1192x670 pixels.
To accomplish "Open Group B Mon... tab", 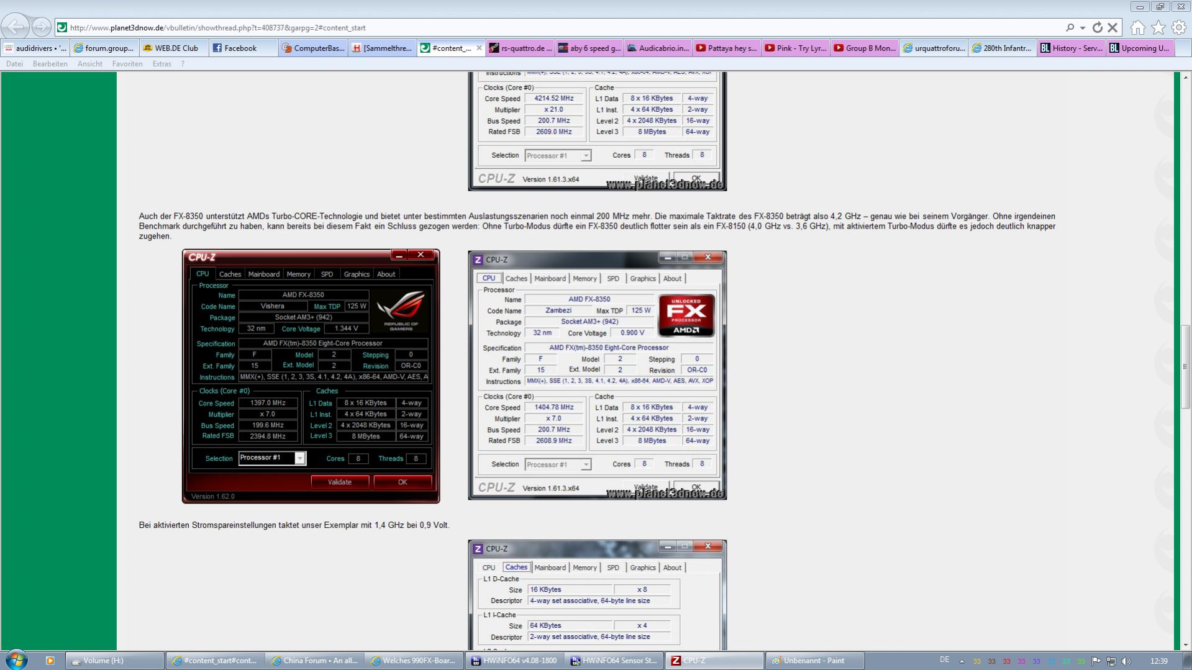I will click(865, 48).
